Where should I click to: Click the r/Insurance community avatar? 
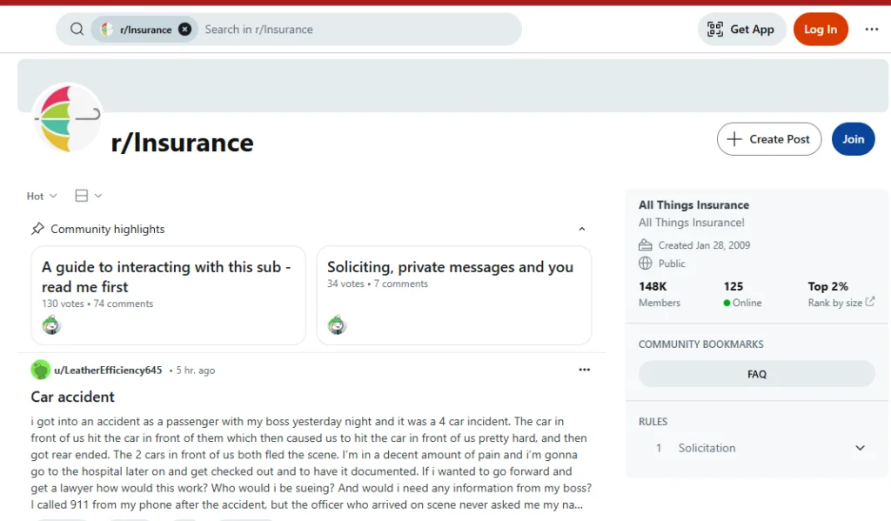pos(68,118)
